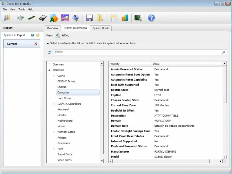Select Motherboard in the hardware tree

[65, 121]
